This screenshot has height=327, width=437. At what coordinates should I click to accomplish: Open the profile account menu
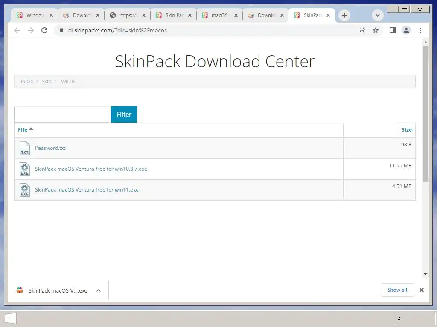click(x=406, y=30)
